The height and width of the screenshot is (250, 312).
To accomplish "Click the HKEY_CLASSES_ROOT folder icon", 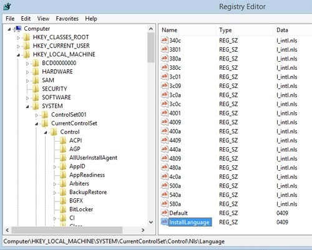I will point(27,37).
